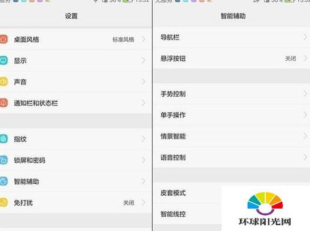
Task: Choose the 手势控制 option
Action: click(x=232, y=94)
